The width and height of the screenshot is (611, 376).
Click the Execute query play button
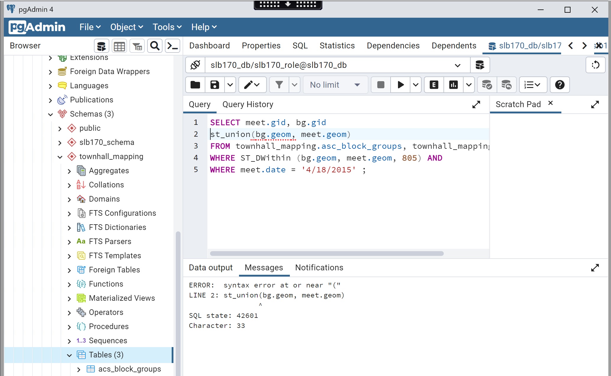(x=400, y=85)
